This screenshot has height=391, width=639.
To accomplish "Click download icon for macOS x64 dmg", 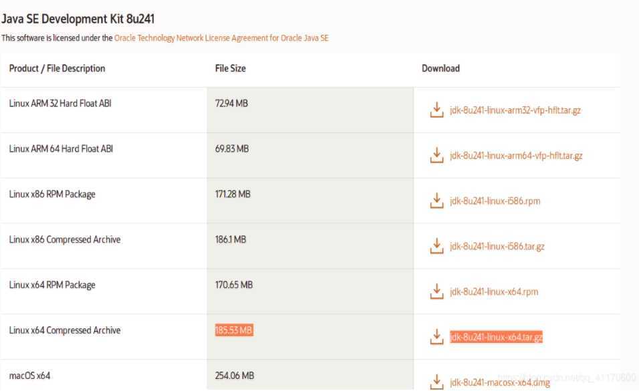I will click(436, 382).
